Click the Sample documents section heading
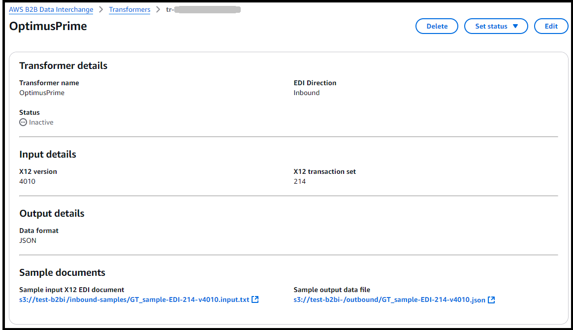Image resolution: width=573 pixels, height=330 pixels. coord(62,273)
